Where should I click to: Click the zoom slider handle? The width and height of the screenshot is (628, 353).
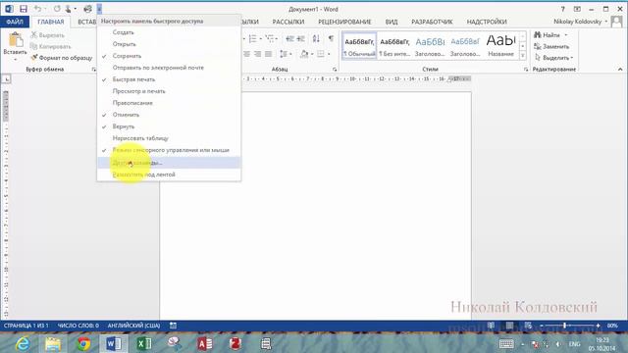coord(565,326)
